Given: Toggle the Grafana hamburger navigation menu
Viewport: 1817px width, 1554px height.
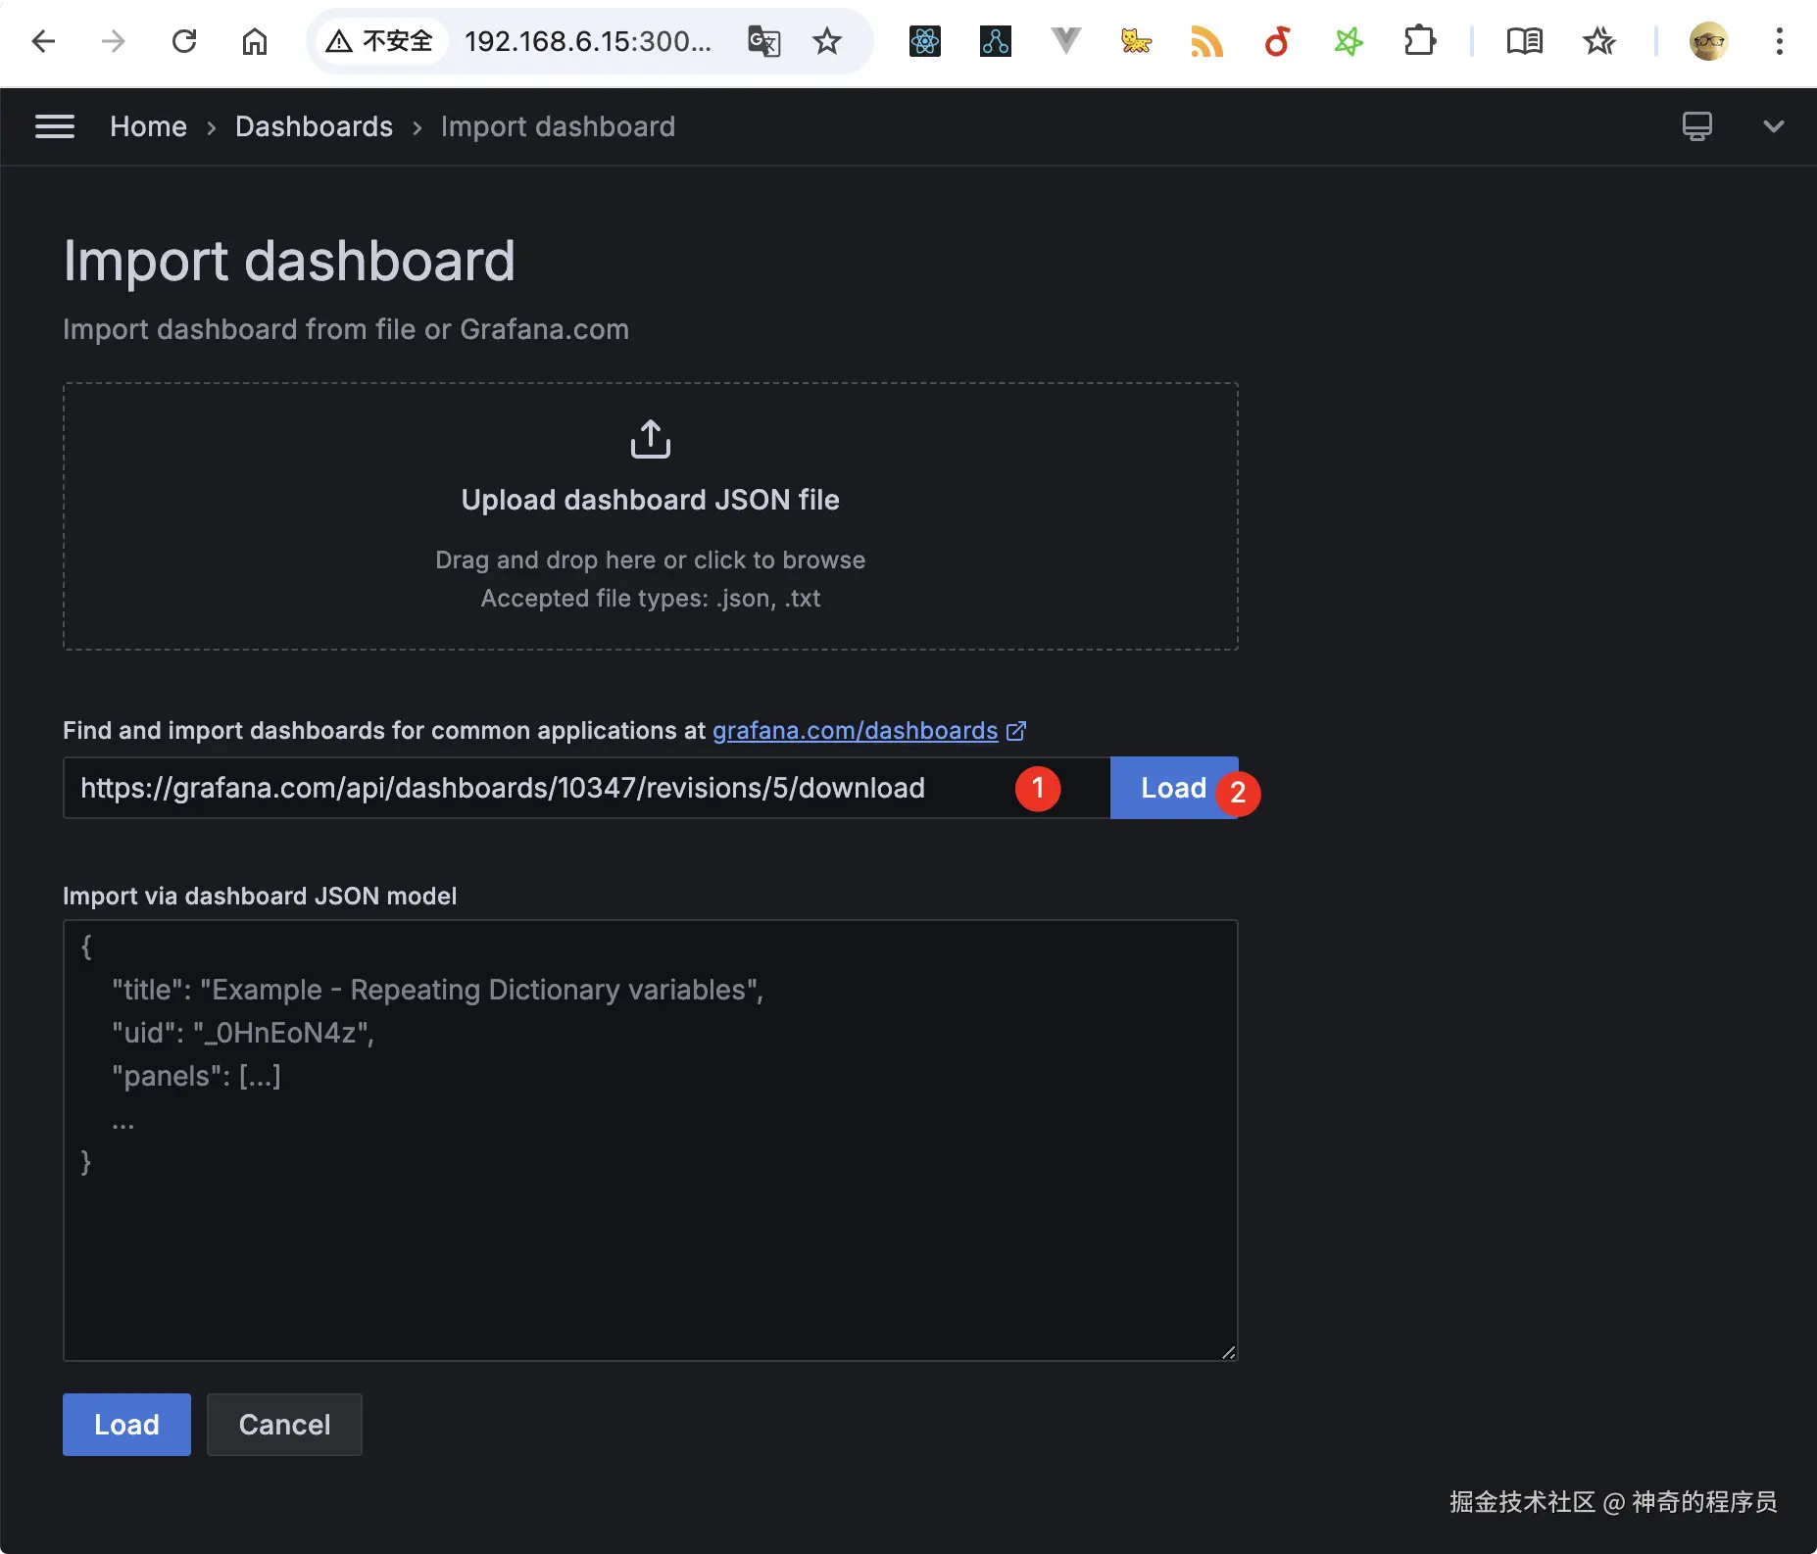Looking at the screenshot, I should tap(55, 126).
